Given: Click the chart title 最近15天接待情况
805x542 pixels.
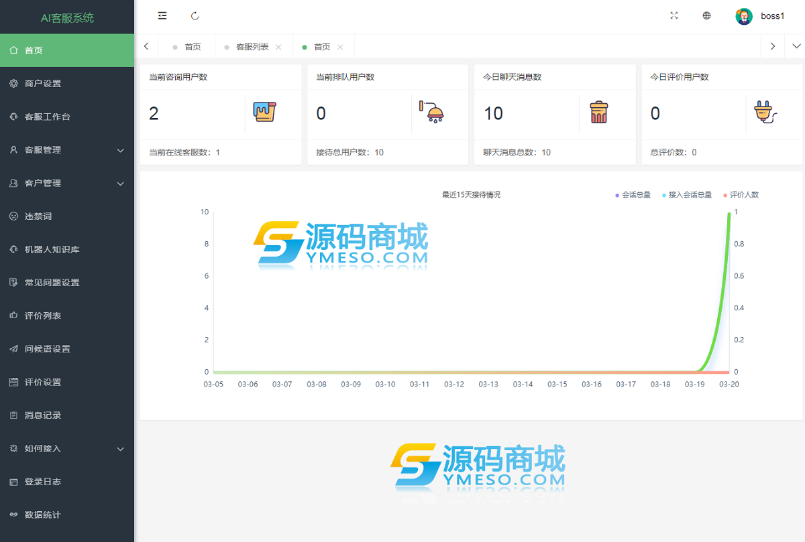Looking at the screenshot, I should [471, 195].
